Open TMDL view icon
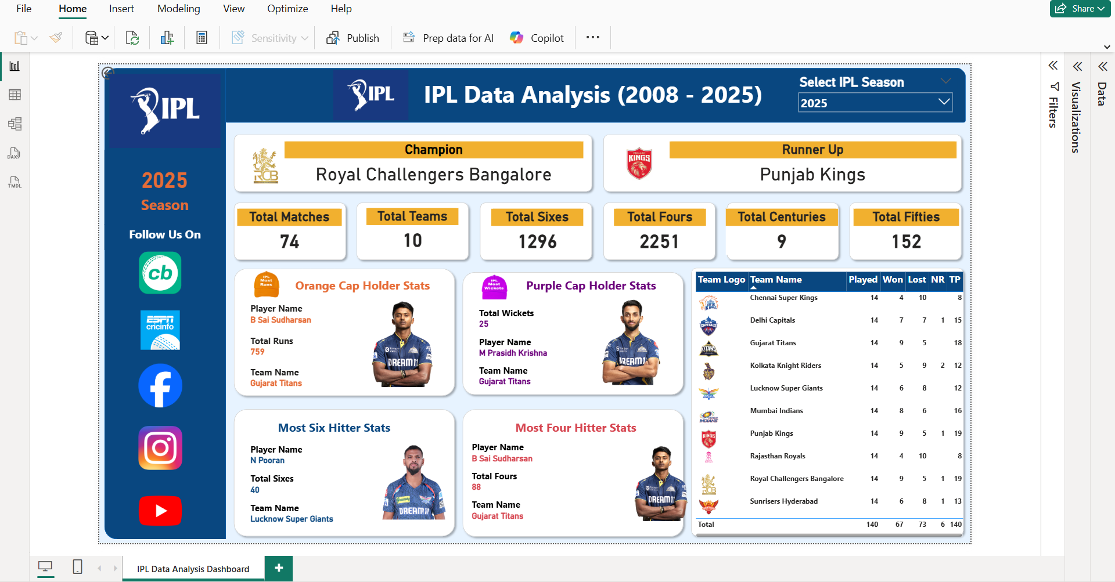This screenshot has width=1115, height=582. pyautogui.click(x=15, y=182)
